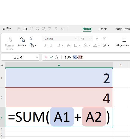Select column A header
Viewport: 130px width, 140px height.
pos(59,65)
